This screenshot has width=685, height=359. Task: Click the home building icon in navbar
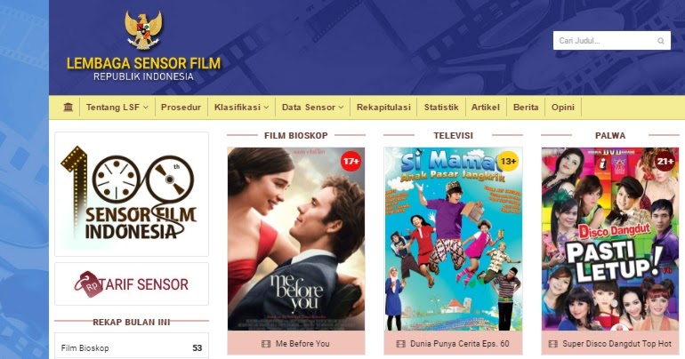tap(68, 107)
